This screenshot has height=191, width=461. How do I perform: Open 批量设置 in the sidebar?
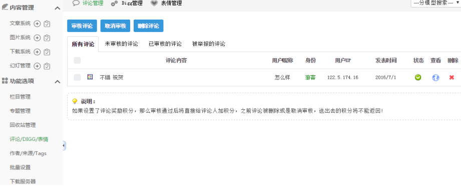pyautogui.click(x=20, y=167)
